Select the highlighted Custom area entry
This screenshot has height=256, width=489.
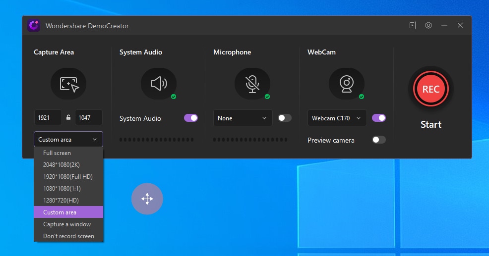(x=68, y=212)
